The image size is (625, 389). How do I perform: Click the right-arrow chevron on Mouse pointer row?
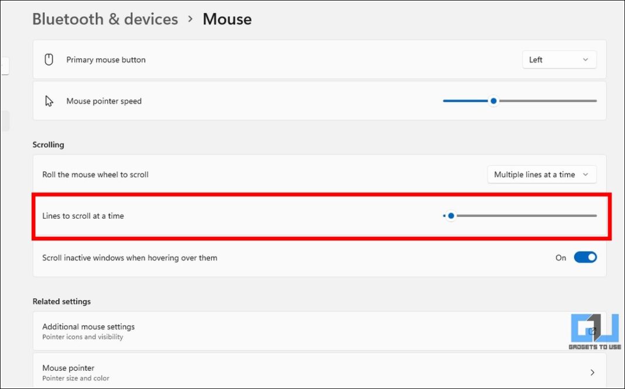591,371
